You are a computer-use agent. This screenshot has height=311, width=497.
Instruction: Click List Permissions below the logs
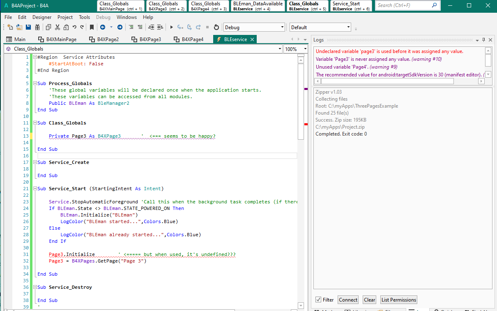pyautogui.click(x=398, y=299)
